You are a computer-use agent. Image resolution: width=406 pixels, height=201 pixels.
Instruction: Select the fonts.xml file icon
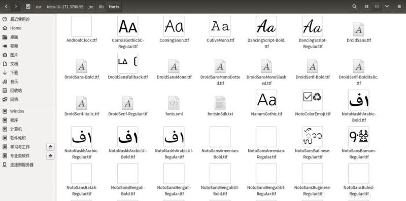174,102
